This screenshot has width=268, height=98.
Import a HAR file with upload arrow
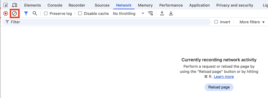[x=162, y=13]
